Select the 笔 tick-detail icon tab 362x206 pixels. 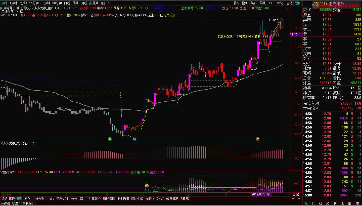tap(306, 203)
